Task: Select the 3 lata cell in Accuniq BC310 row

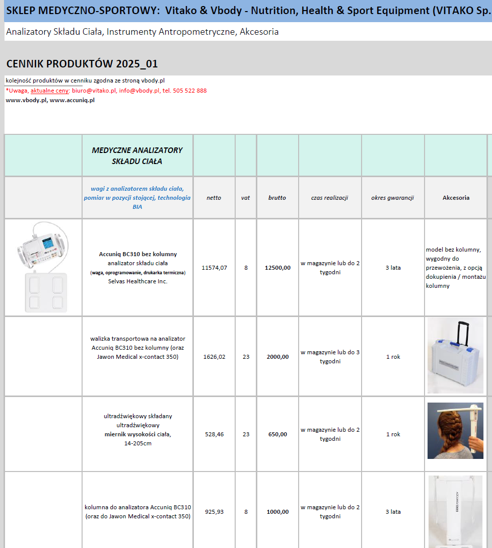Action: (393, 267)
